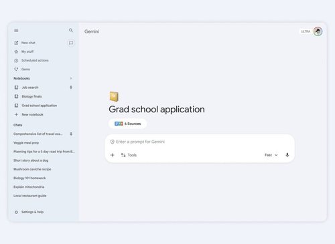This screenshot has height=244, width=335.
Task: Open the Explain mitochondria chat
Action: [29, 187]
